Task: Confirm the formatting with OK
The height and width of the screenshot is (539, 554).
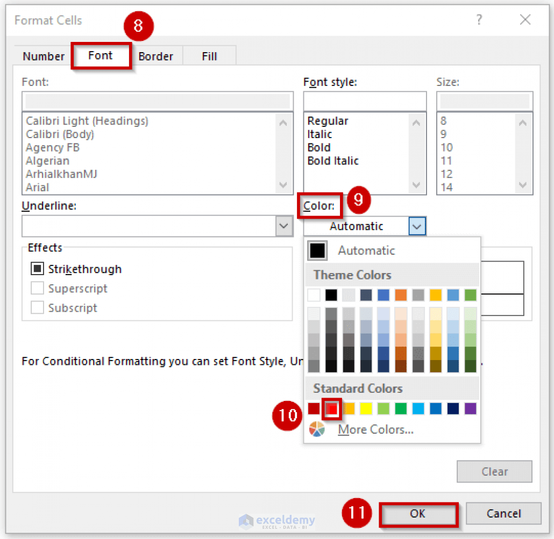Action: pos(418,514)
